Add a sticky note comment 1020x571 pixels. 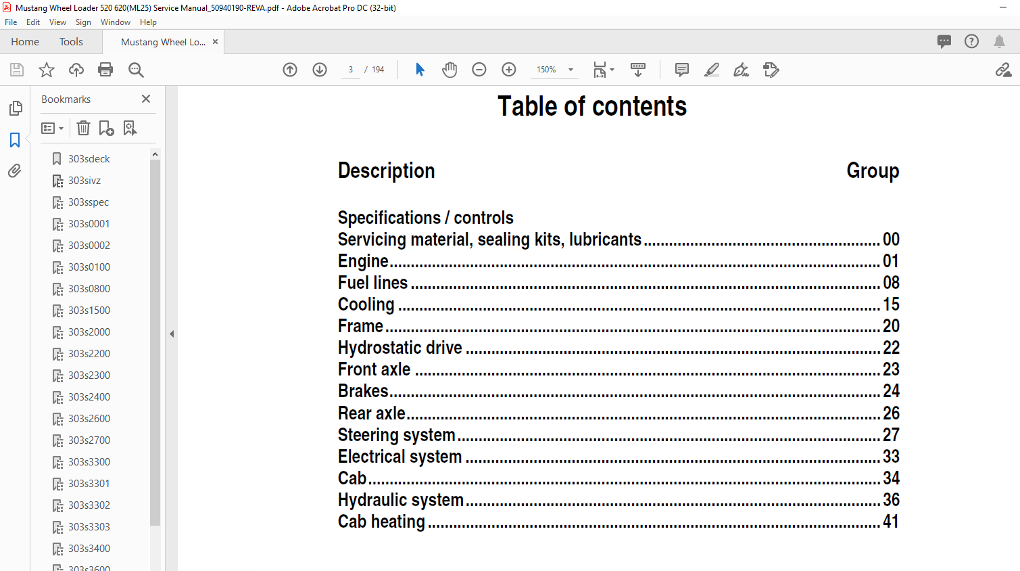click(682, 70)
